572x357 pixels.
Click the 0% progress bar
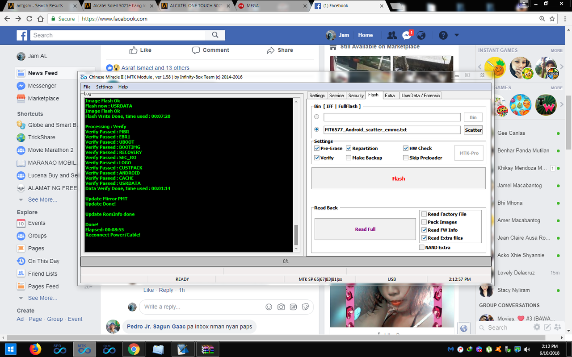[x=285, y=261]
